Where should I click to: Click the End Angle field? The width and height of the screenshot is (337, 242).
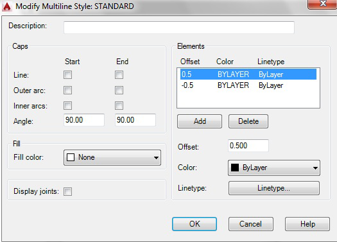pyautogui.click(x=135, y=120)
